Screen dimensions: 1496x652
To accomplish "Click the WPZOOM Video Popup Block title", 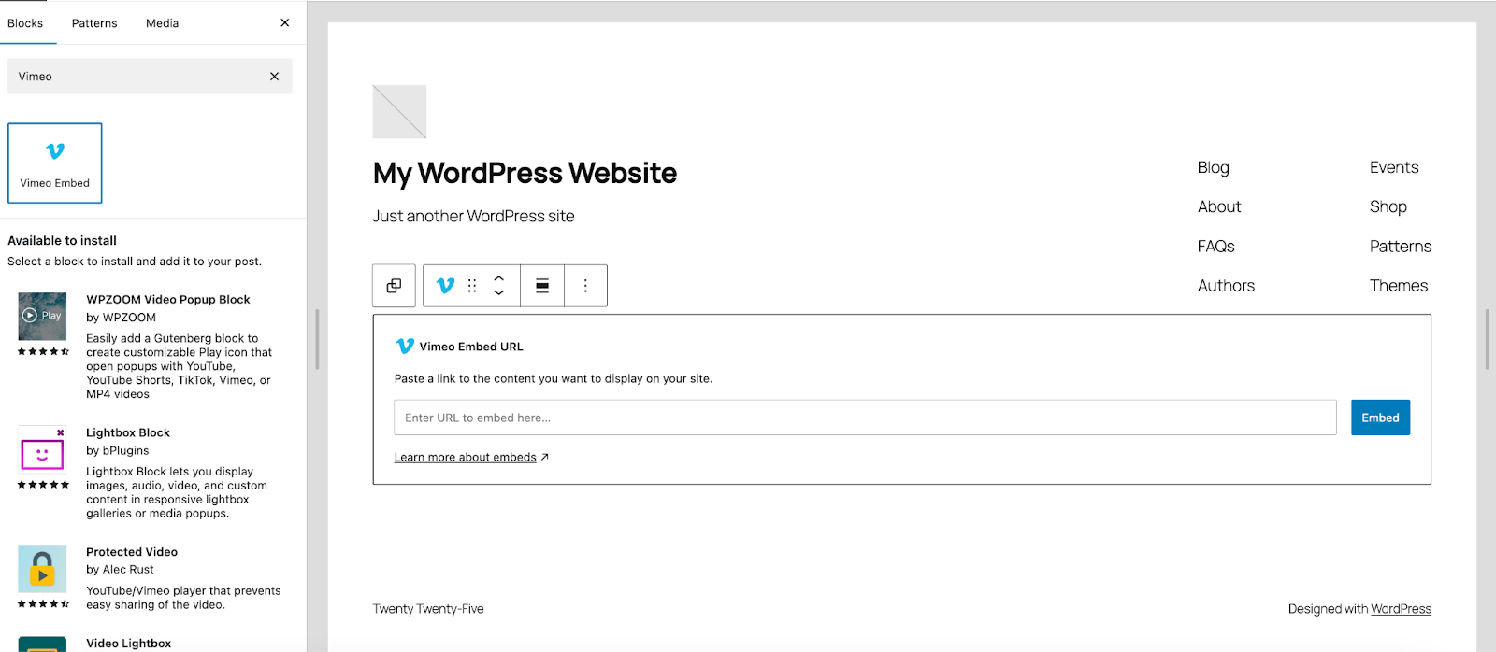I will (x=168, y=300).
